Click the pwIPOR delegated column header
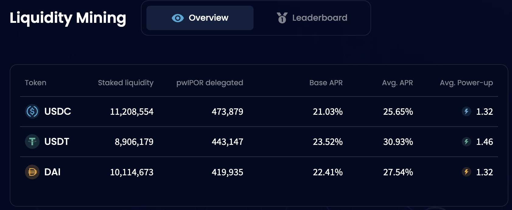 pyautogui.click(x=210, y=82)
